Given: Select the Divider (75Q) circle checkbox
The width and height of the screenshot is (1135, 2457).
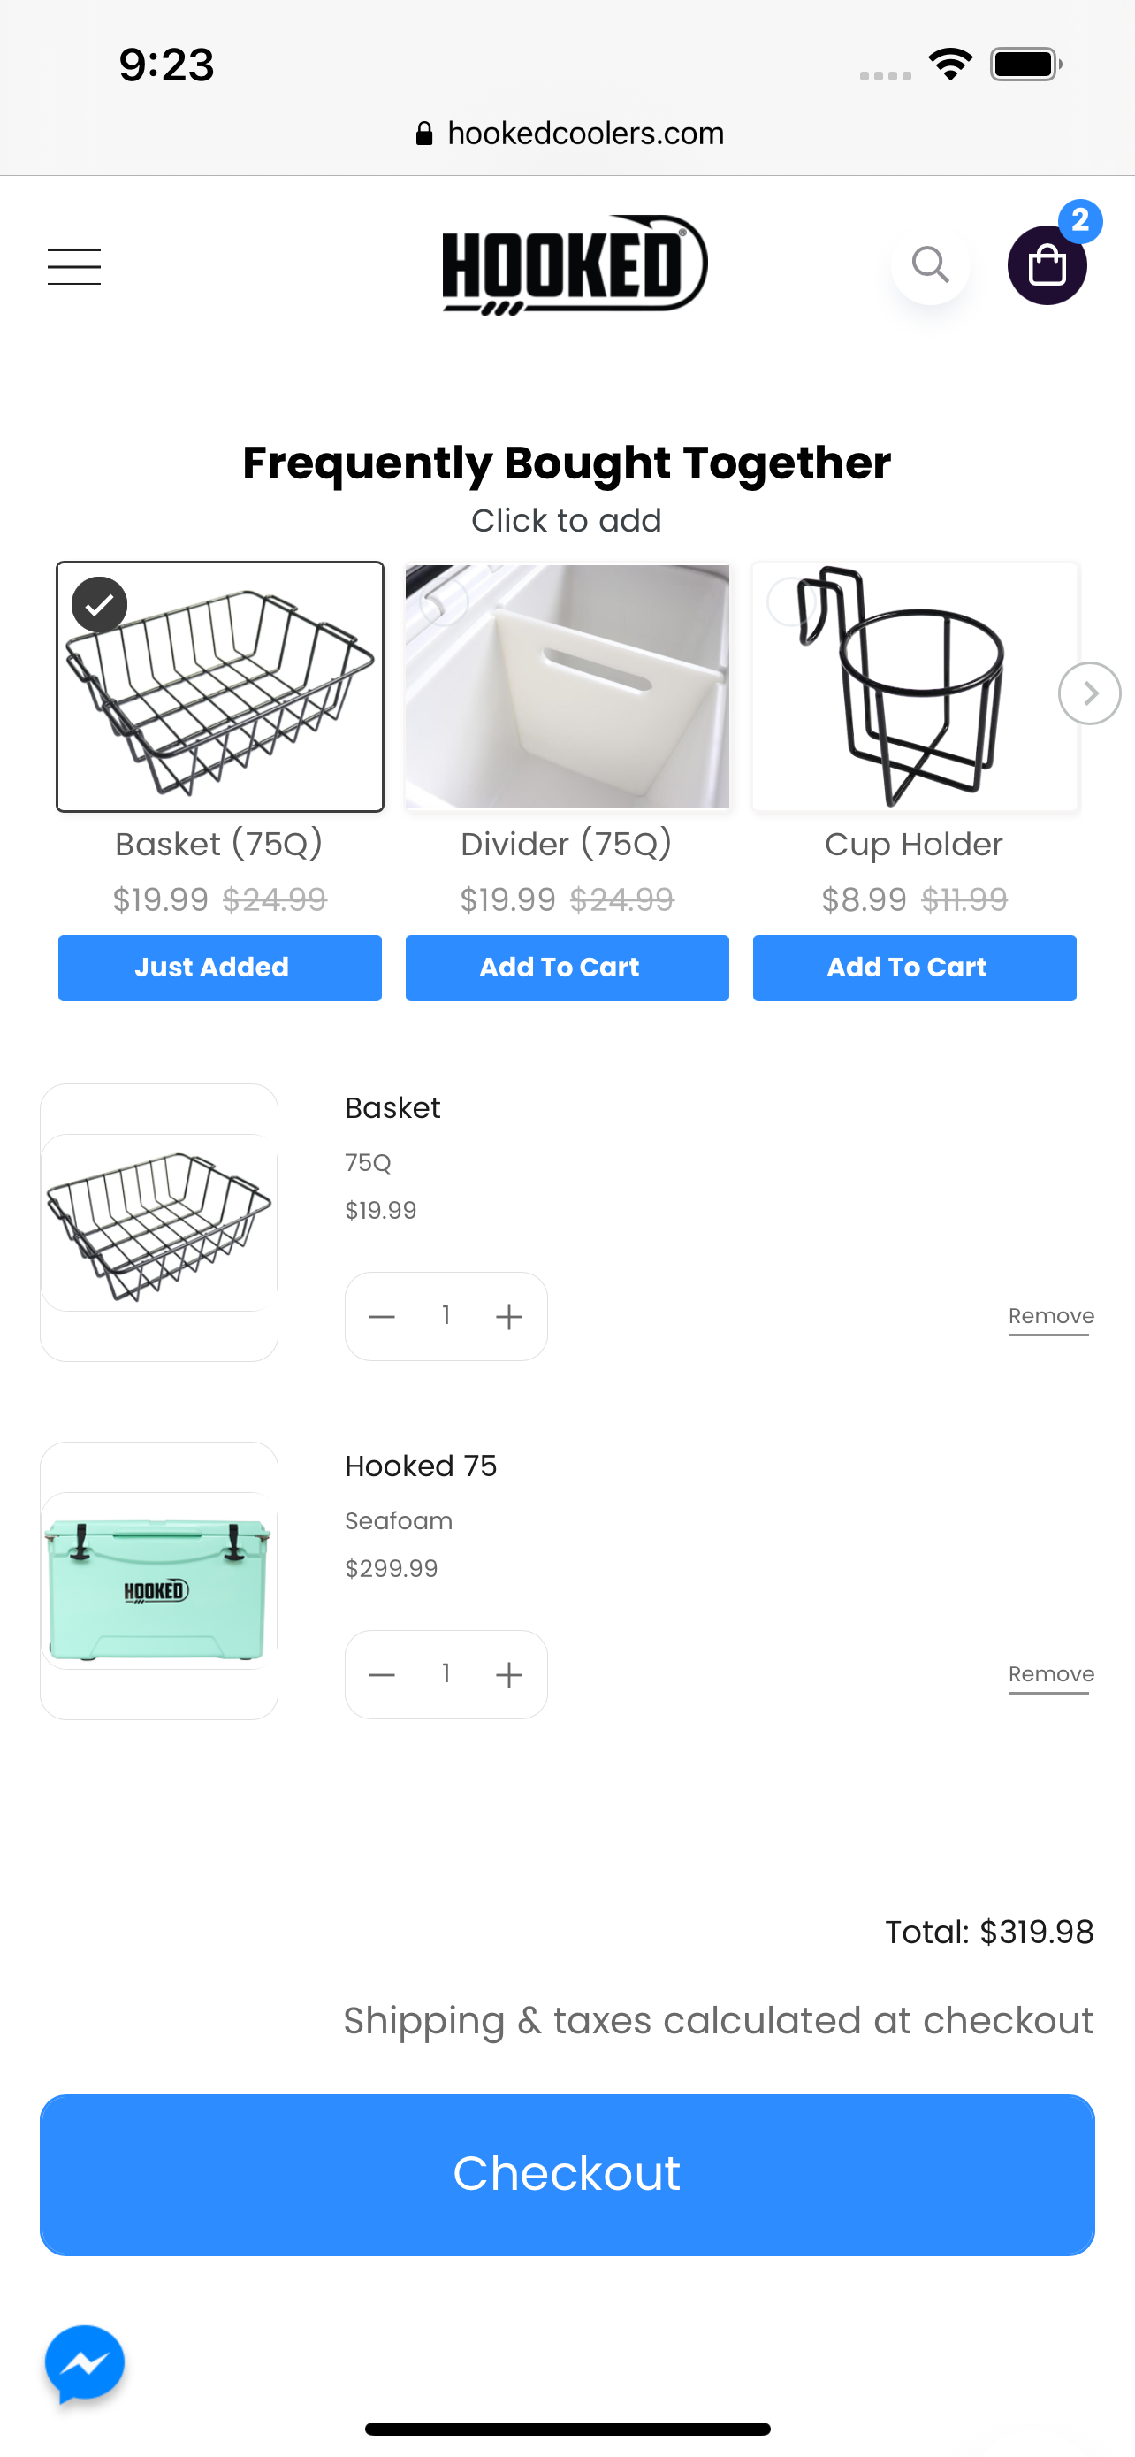Looking at the screenshot, I should (444, 601).
